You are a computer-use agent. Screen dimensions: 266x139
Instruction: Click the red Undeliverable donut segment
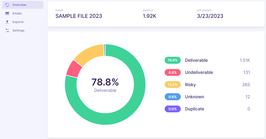pos(74,69)
